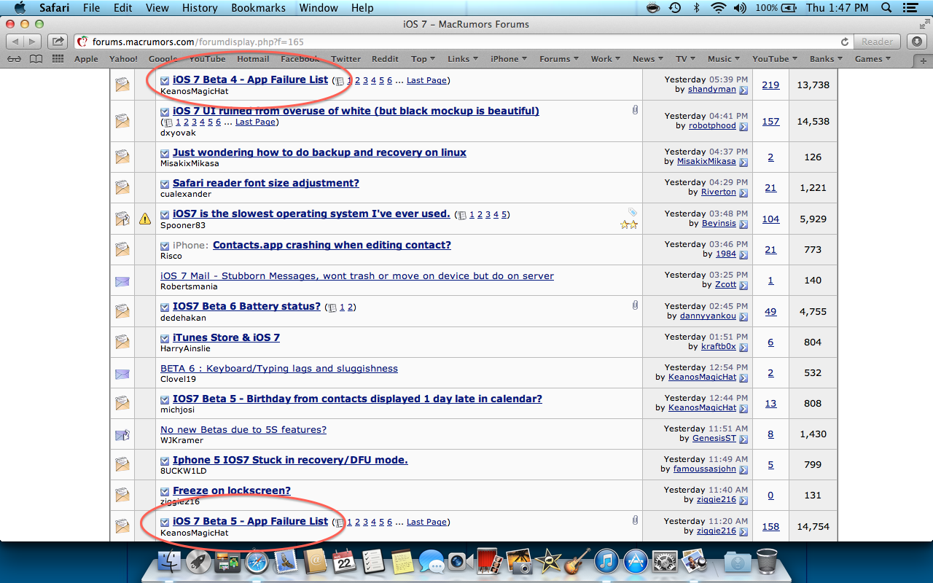This screenshot has height=583, width=933.
Task: Open Reading List glasses icon
Action: [x=14, y=59]
